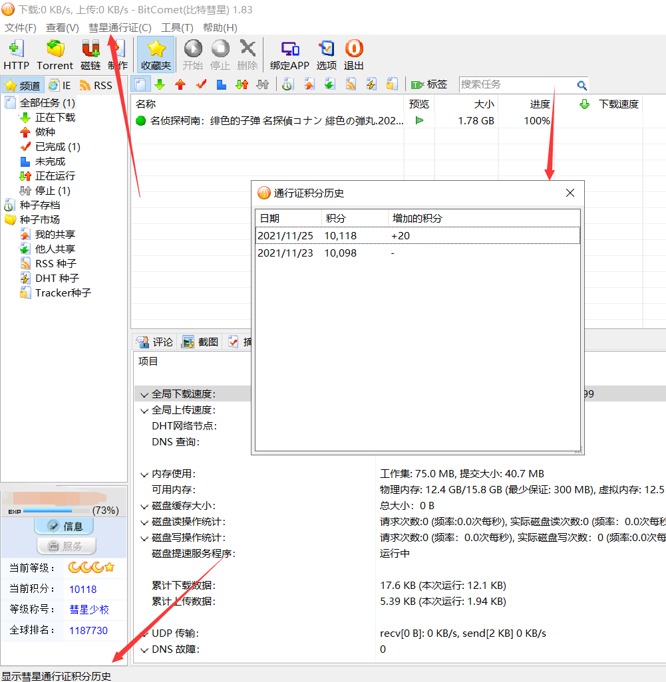
Task: Switch to the 频道 tab
Action: (23, 86)
